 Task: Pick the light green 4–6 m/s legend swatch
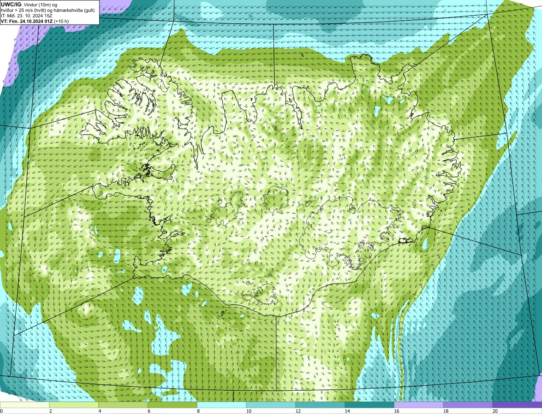(123, 405)
